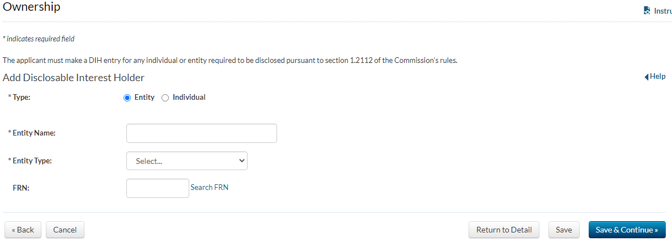The height and width of the screenshot is (245, 672).
Task: Click the Help triangle arrow icon
Action: [647, 77]
